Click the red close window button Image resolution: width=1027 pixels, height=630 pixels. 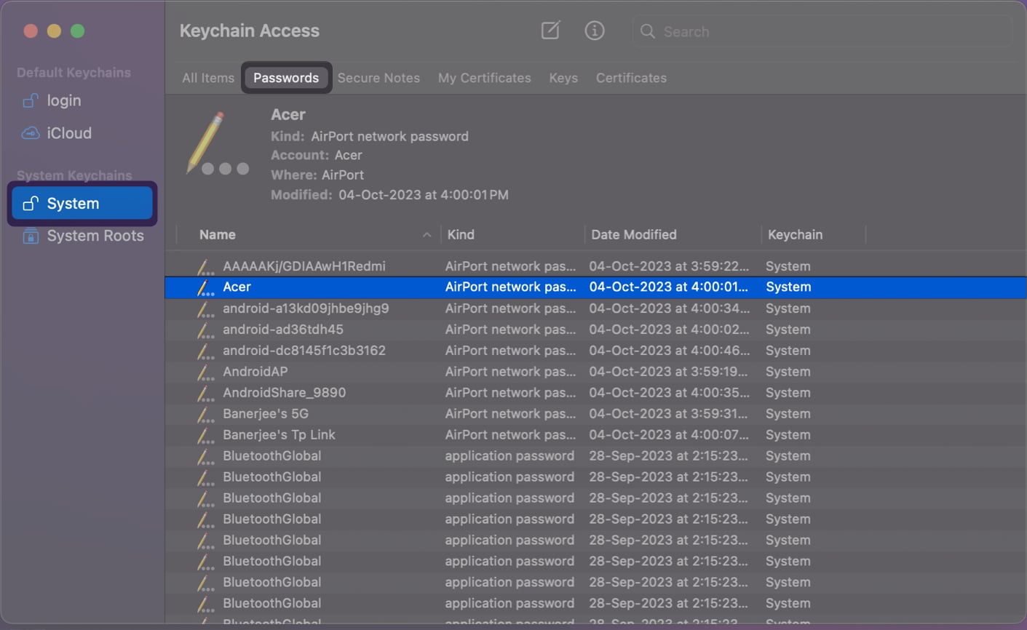(x=31, y=31)
